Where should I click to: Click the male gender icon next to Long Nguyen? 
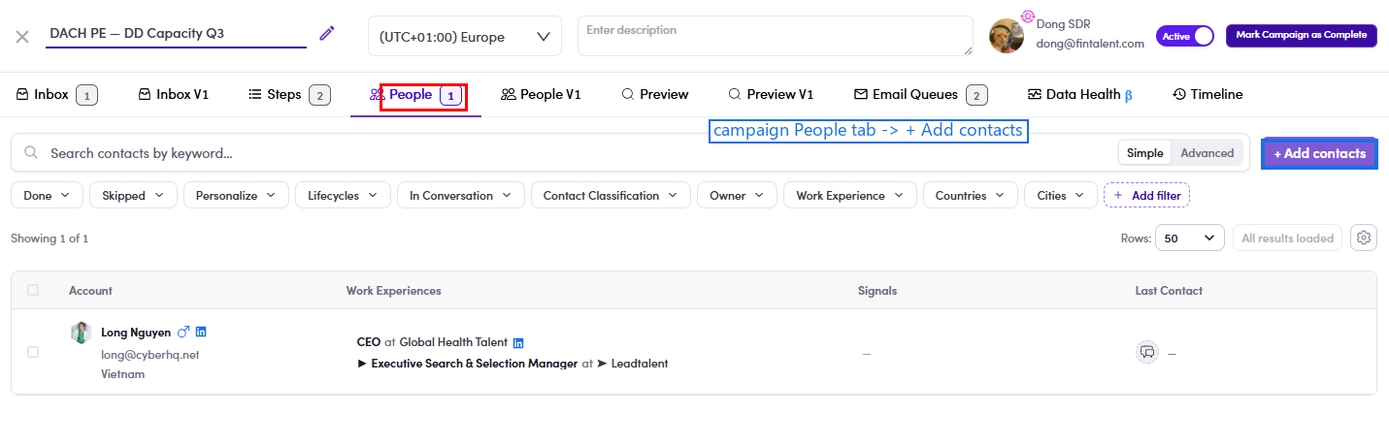click(182, 332)
